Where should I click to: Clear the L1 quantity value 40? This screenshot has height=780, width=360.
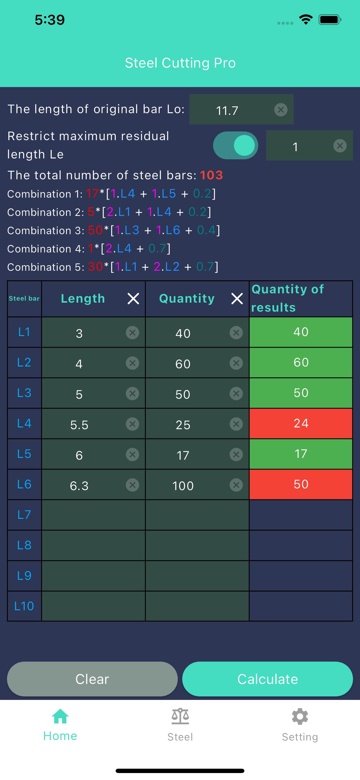click(x=236, y=333)
